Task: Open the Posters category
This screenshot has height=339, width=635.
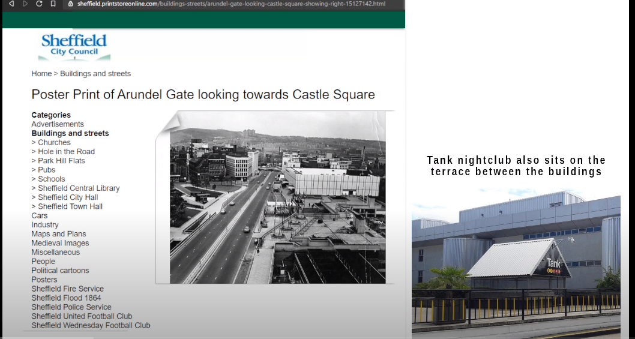Action: click(x=44, y=280)
